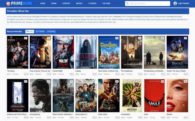Click the TS badge on Black Panther poster
Screen dimensions: 195x121
pyautogui.click(x=71, y=81)
